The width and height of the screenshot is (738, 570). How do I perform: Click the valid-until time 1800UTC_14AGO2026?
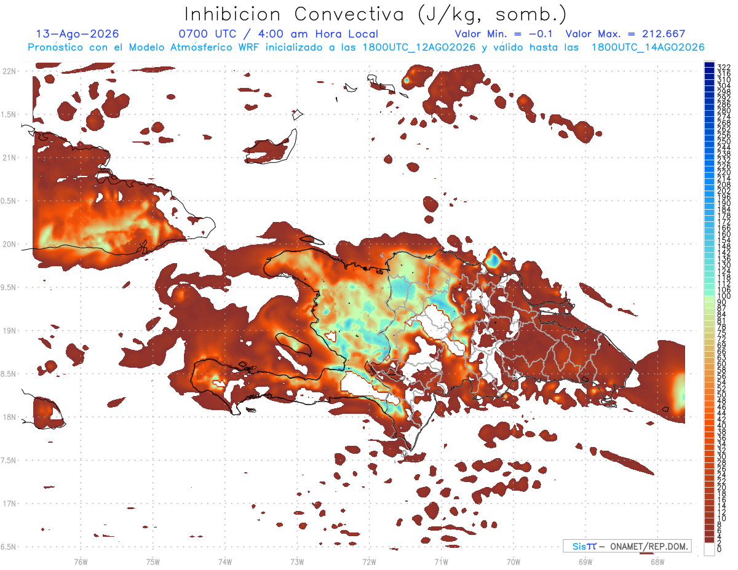(x=648, y=47)
